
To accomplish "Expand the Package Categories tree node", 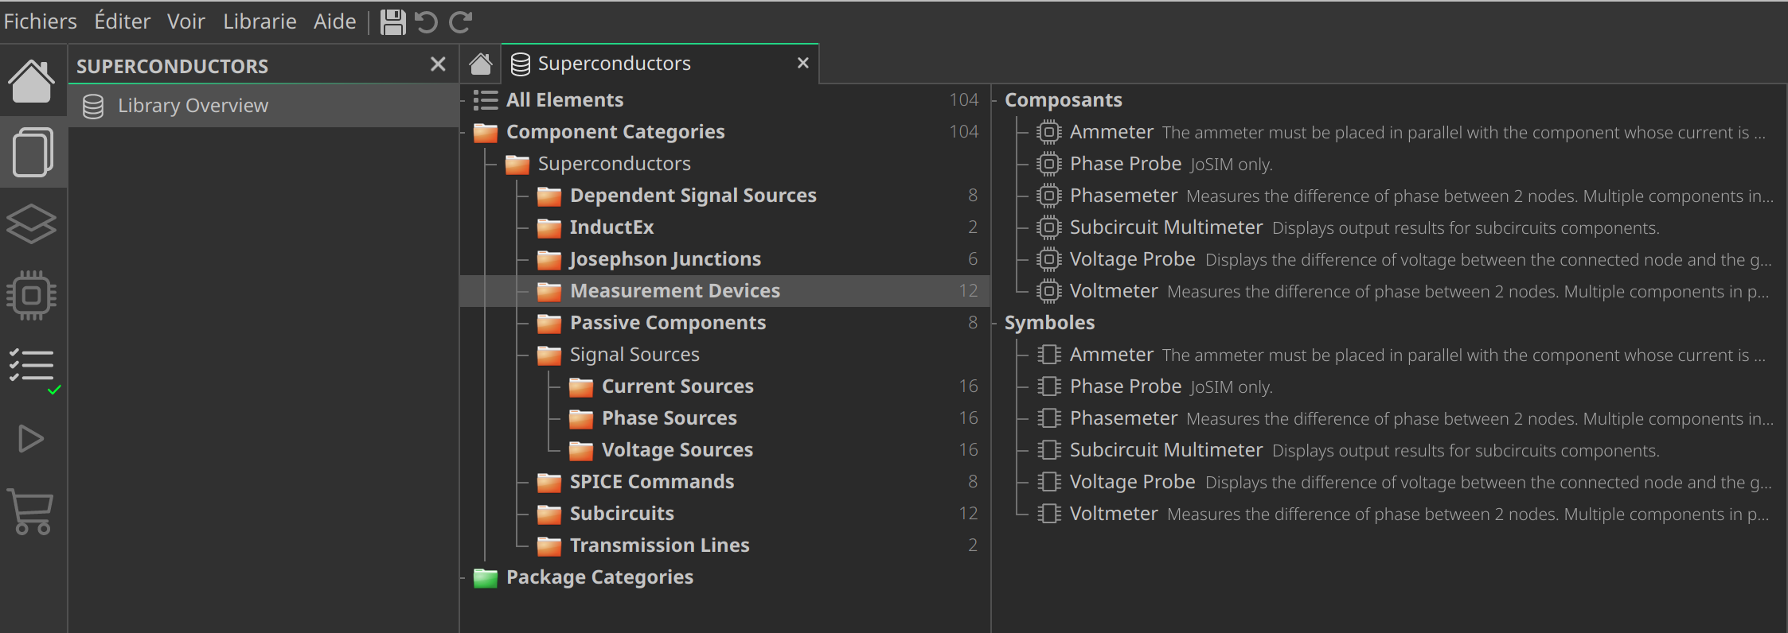I will [463, 578].
